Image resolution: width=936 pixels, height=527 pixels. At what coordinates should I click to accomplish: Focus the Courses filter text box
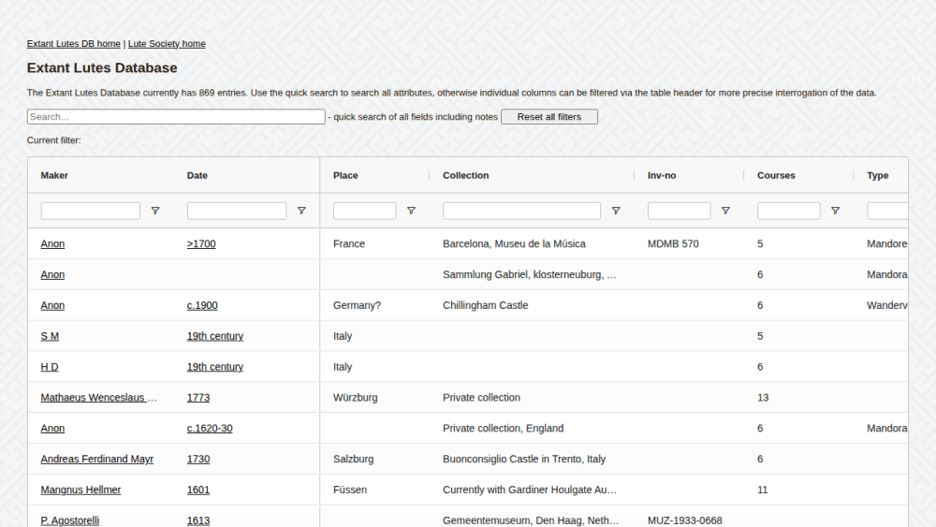click(788, 211)
